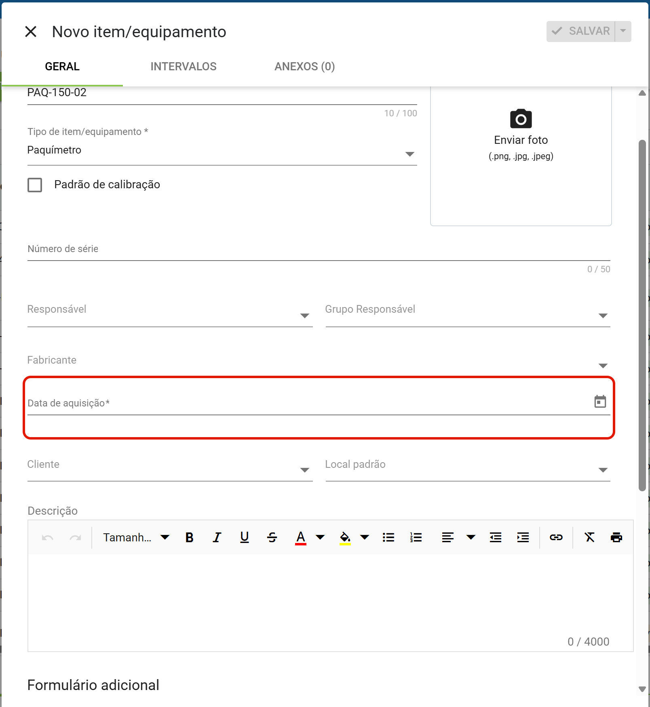650x707 pixels.
Task: Open the Tipo de item/equipamento dropdown
Action: tap(222, 150)
